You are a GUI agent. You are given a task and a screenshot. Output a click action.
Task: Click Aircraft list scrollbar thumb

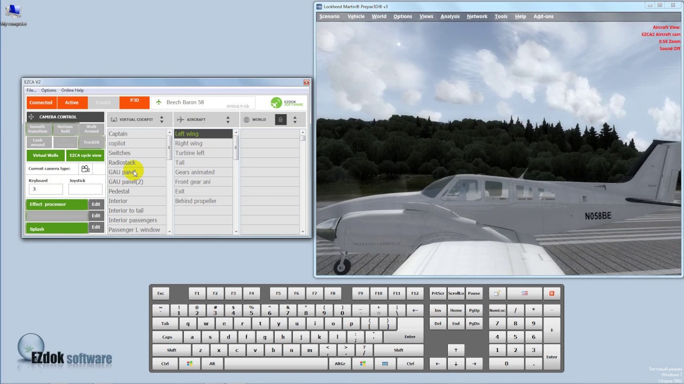pyautogui.click(x=236, y=147)
